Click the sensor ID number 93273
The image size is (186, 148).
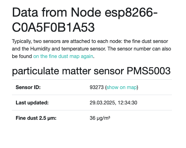pos(97,87)
